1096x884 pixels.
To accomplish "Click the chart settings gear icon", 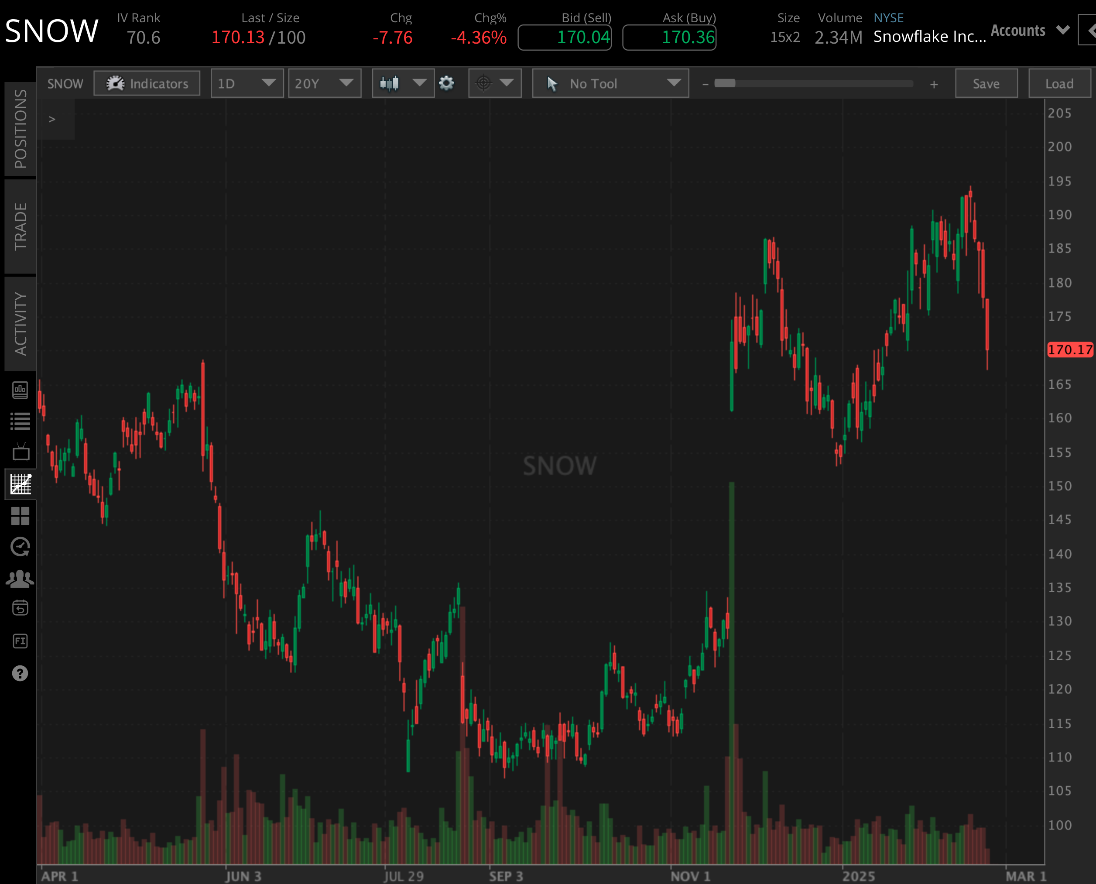I will click(446, 83).
